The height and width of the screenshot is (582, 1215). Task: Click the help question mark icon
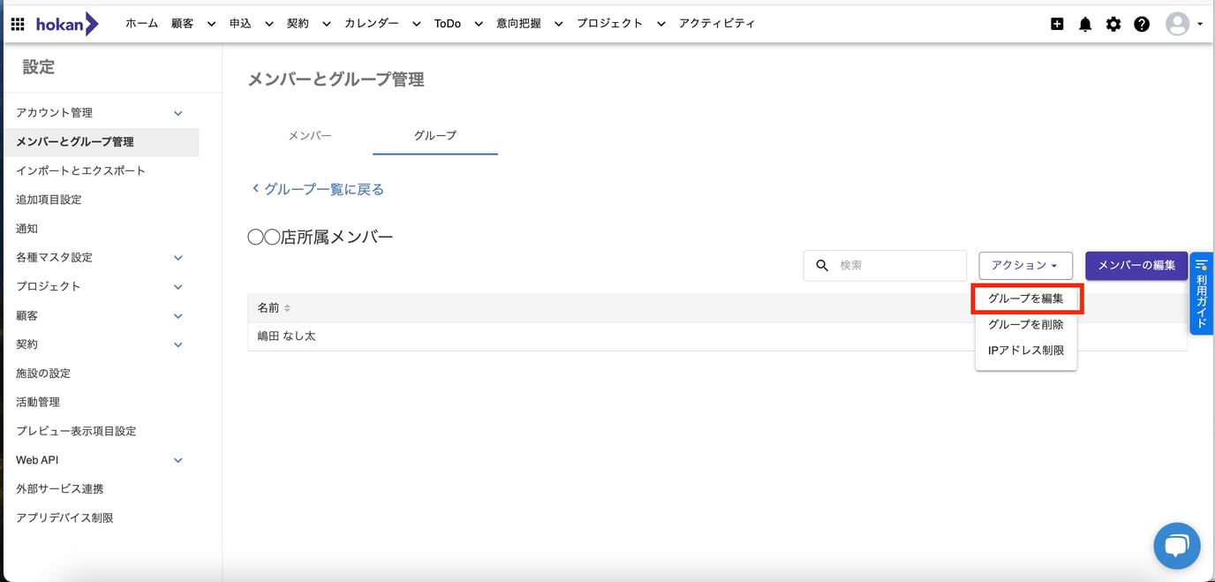tap(1142, 24)
